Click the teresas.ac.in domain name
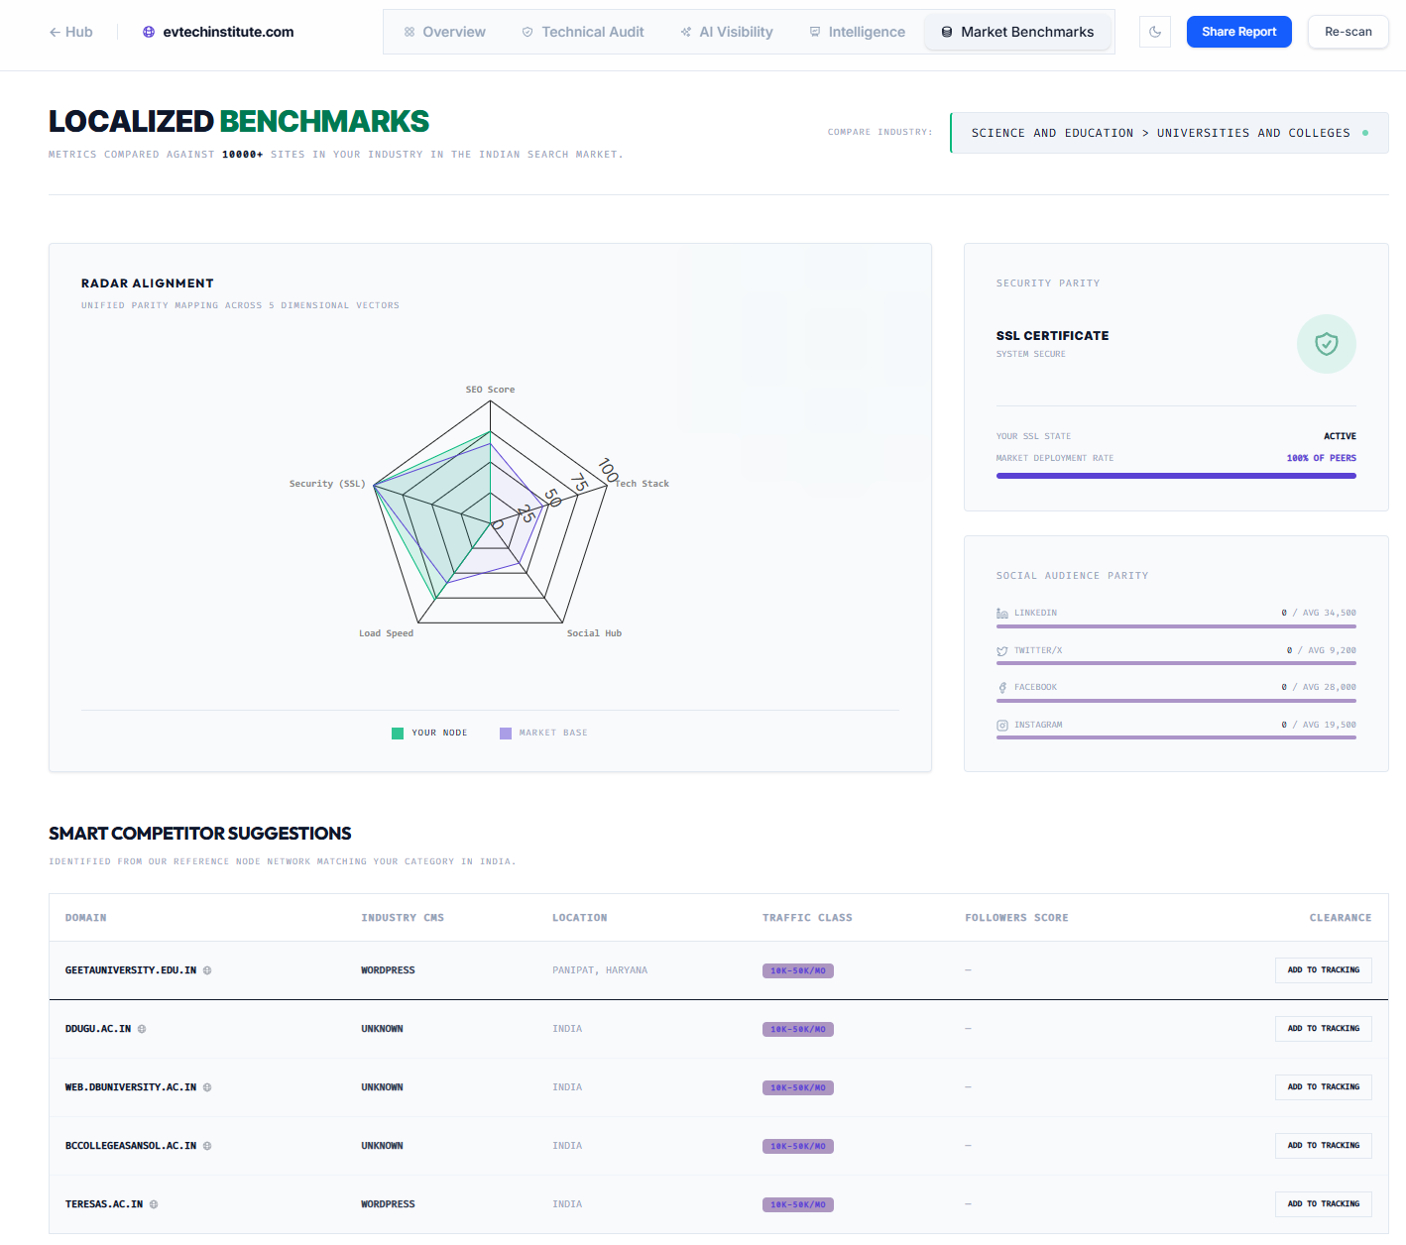The width and height of the screenshot is (1406, 1245). pyautogui.click(x=104, y=1204)
